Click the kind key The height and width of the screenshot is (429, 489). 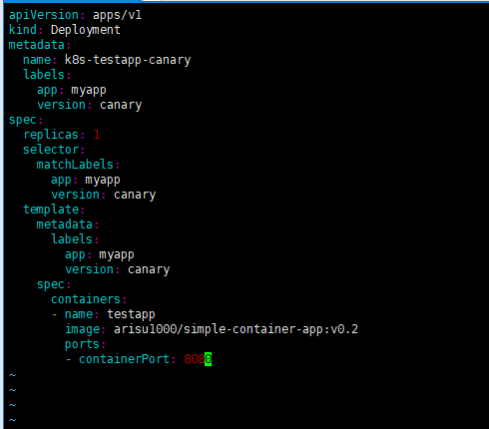23,30
